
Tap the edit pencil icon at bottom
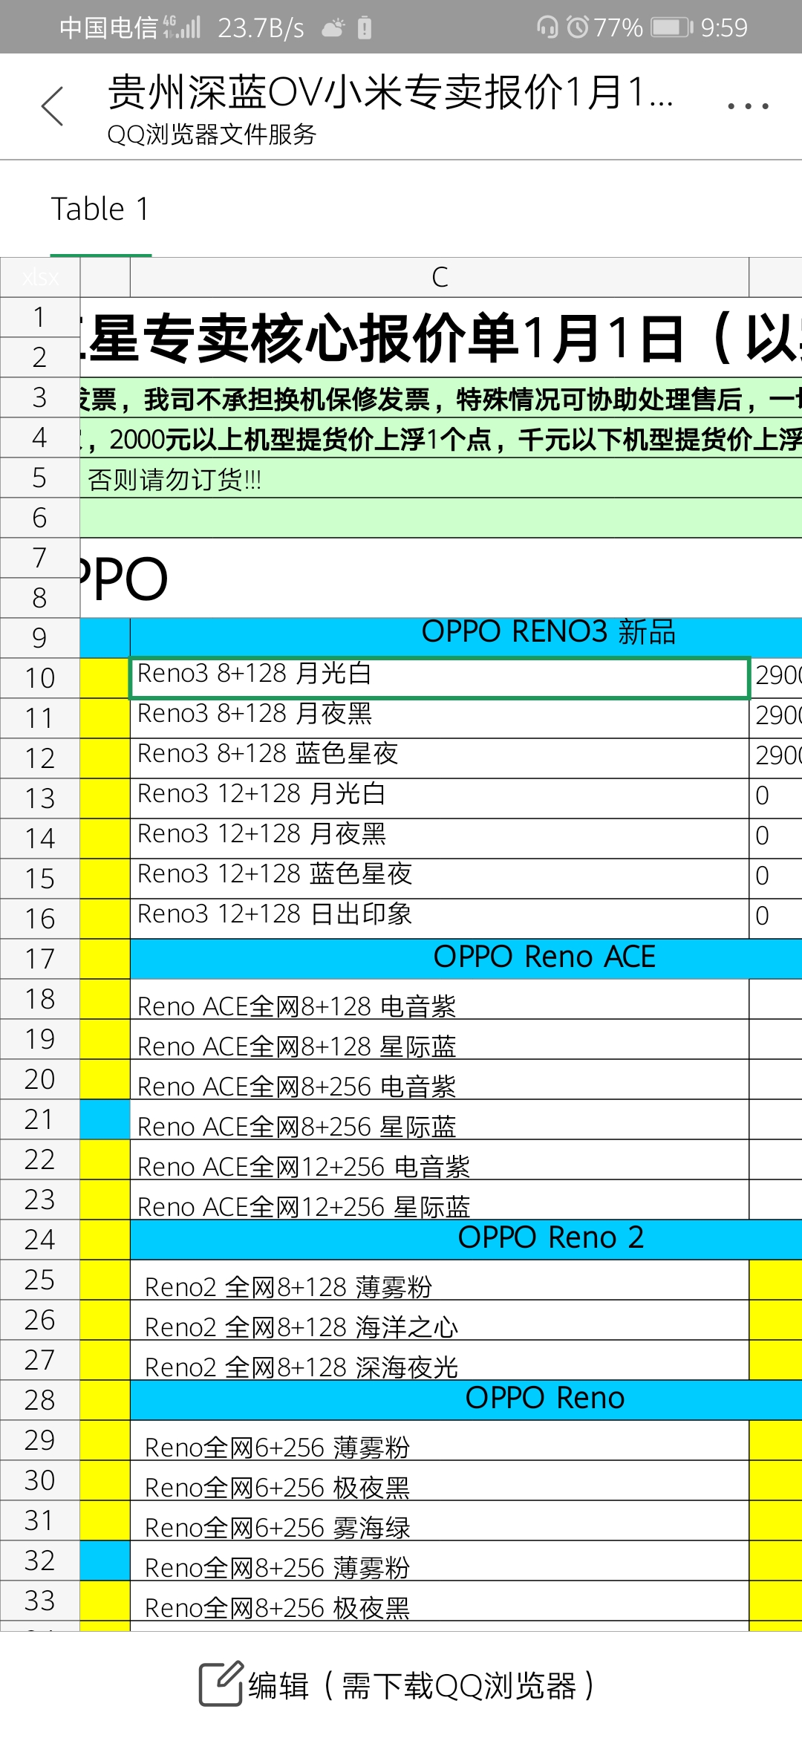[x=221, y=1683]
